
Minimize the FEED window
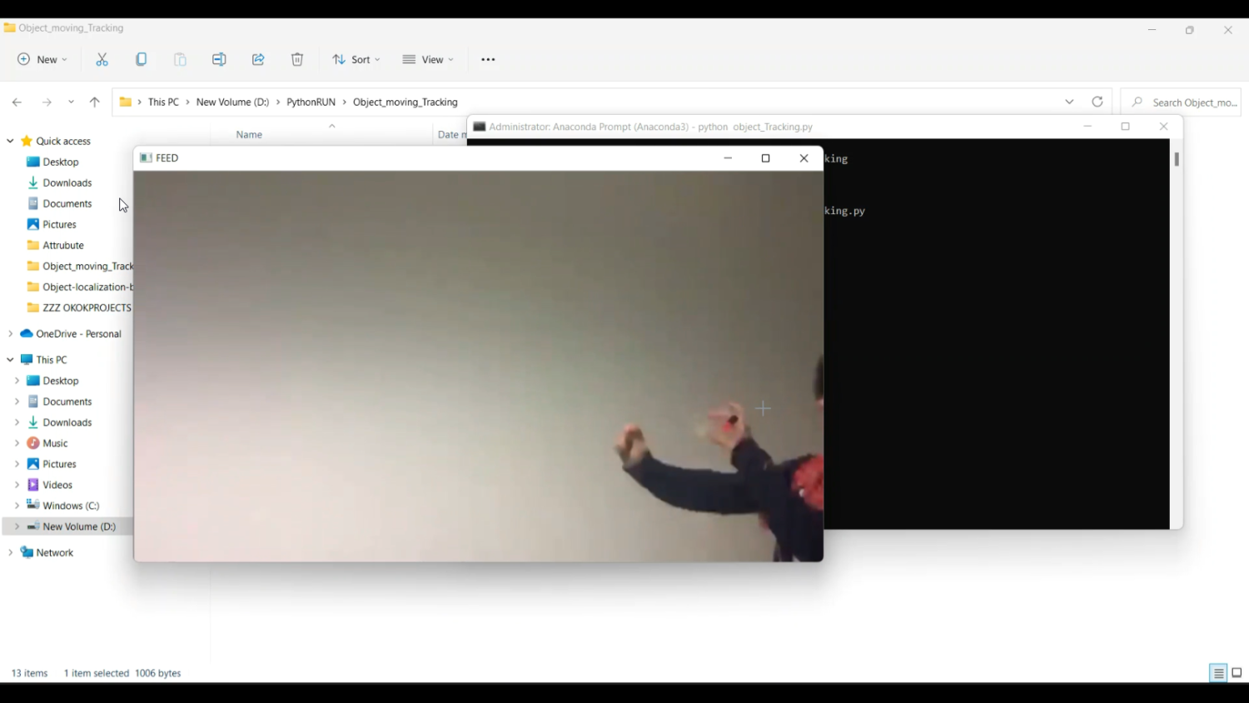pyautogui.click(x=728, y=158)
